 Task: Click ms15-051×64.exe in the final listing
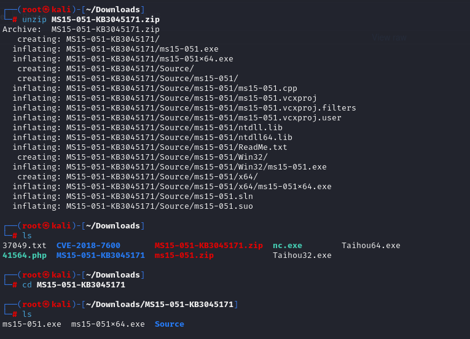(x=108, y=324)
